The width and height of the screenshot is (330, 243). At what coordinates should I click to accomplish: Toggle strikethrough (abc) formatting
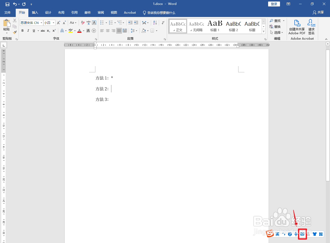[43, 31]
